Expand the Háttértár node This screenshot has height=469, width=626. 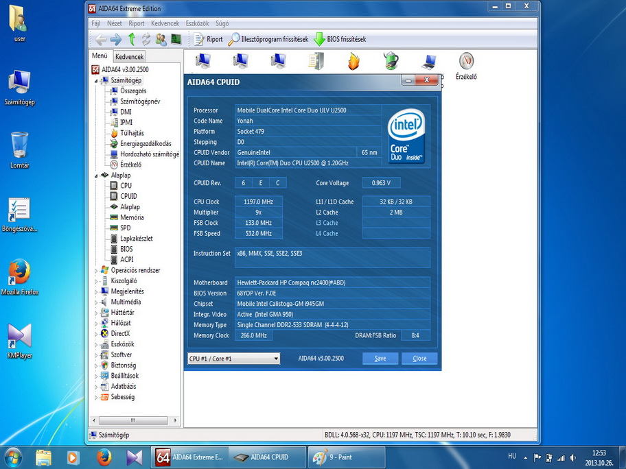pos(96,313)
